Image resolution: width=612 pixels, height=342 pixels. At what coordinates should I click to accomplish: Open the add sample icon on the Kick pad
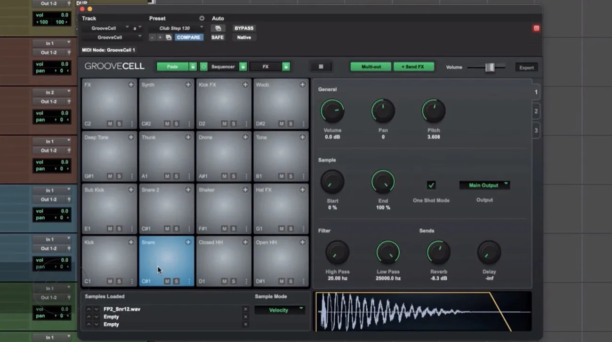click(130, 242)
